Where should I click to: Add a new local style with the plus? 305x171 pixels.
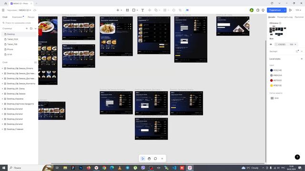click(x=302, y=59)
